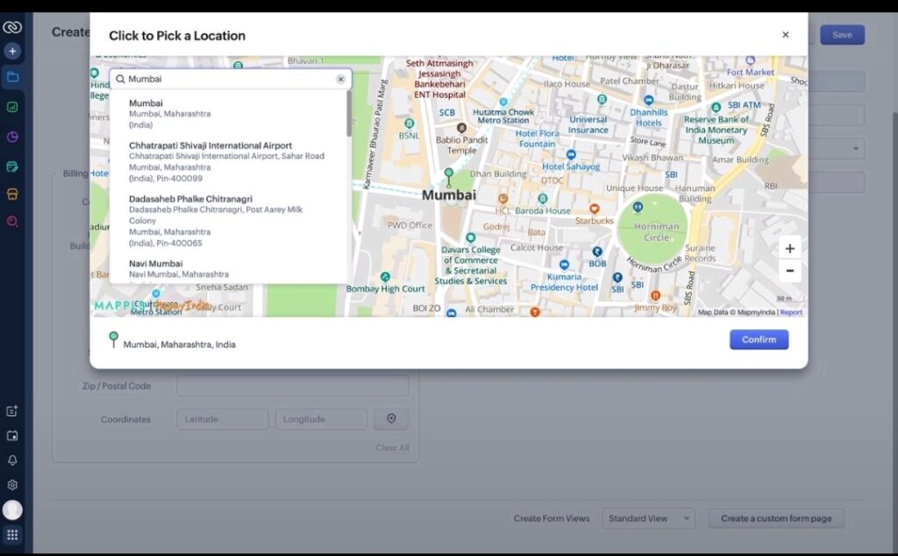Viewport: 898px width, 556px height.
Task: Clear the Mumbai search text
Action: (340, 79)
